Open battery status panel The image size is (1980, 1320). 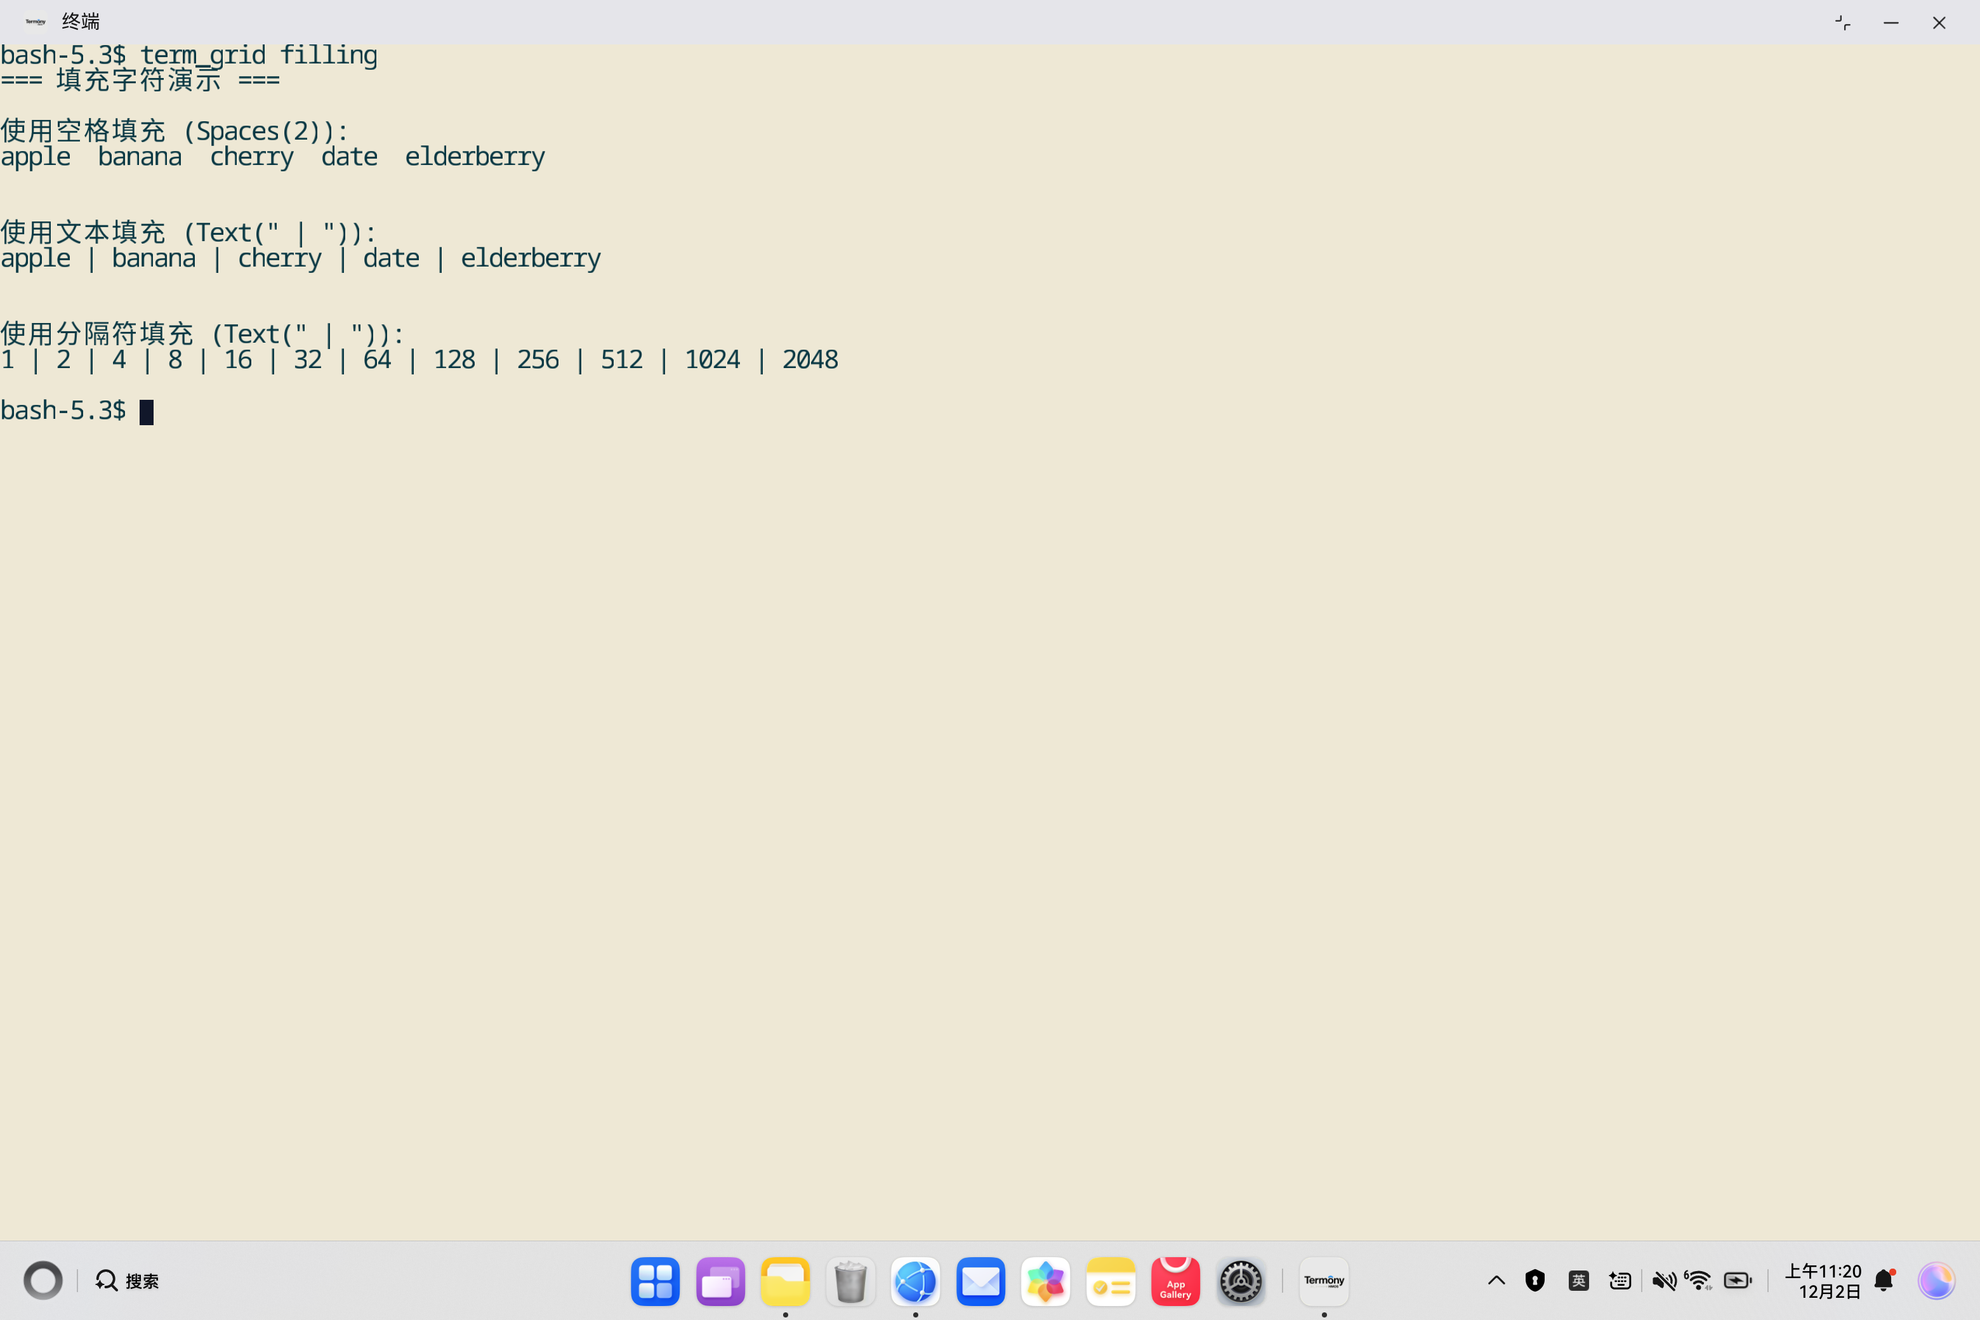click(1738, 1281)
